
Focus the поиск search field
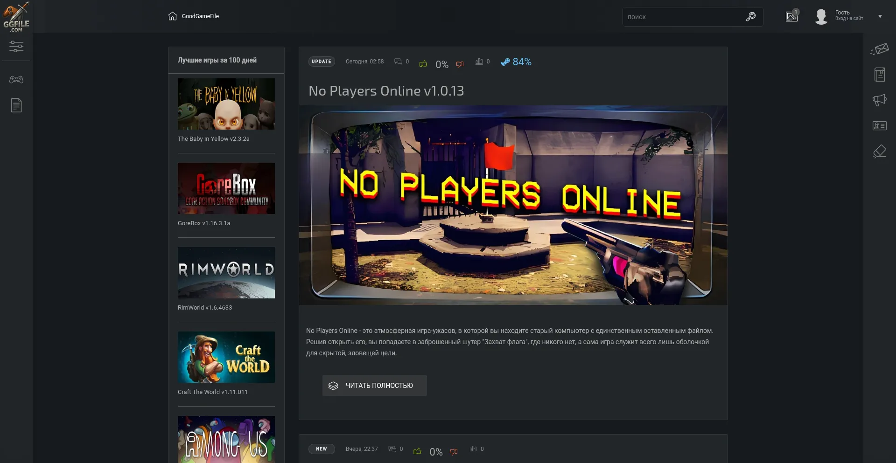tap(684, 17)
